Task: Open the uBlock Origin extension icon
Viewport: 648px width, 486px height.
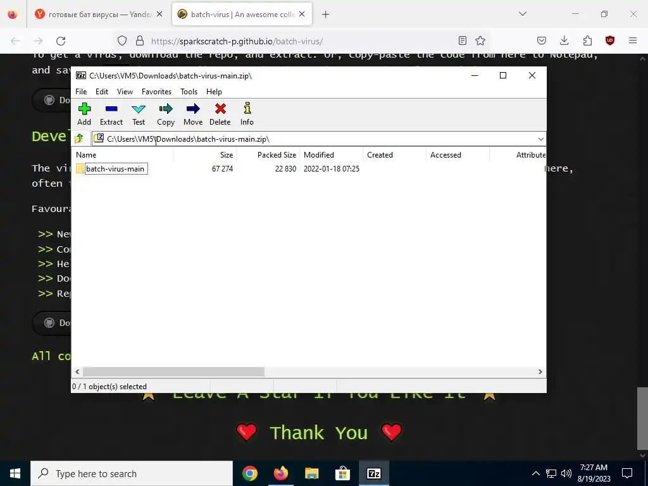Action: click(x=610, y=40)
